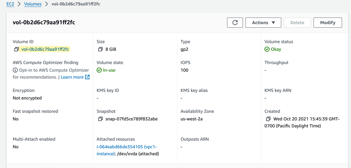Click snap-07fd5ce789f832abe snapshot text
The image size is (351, 168).
132,119
